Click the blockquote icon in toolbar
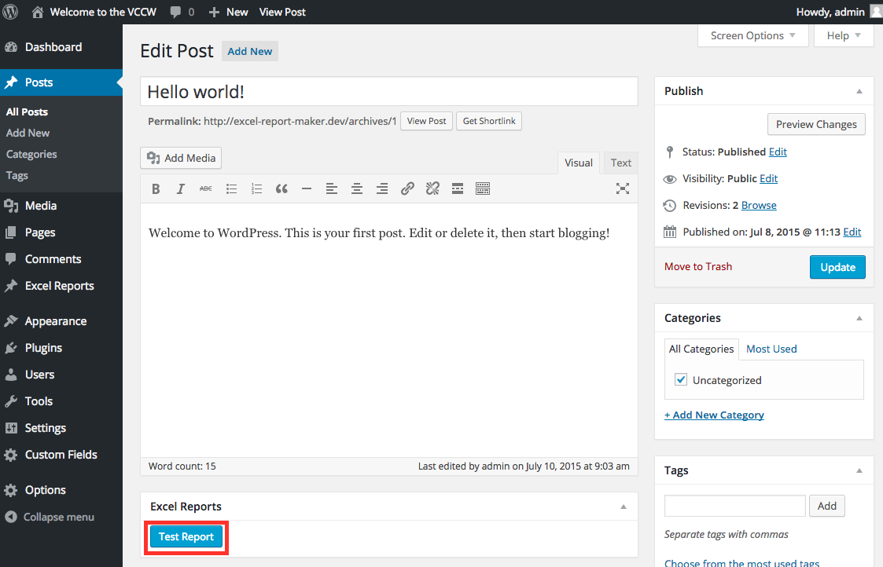Viewport: 883px width, 567px height. [281, 188]
